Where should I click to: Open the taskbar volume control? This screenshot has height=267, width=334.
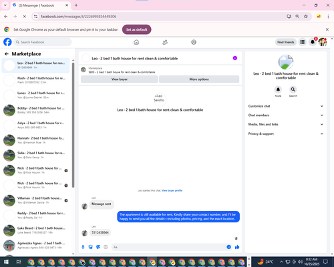pyautogui.click(x=300, y=262)
